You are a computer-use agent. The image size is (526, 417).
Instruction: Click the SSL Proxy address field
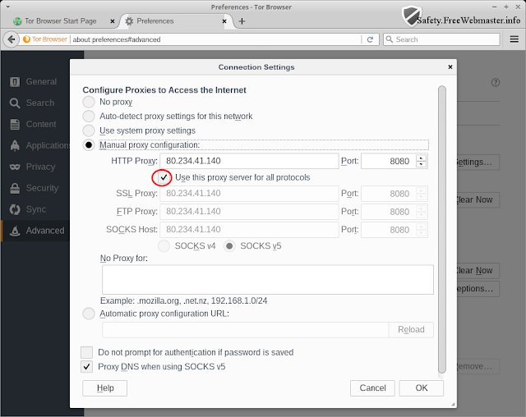249,194
